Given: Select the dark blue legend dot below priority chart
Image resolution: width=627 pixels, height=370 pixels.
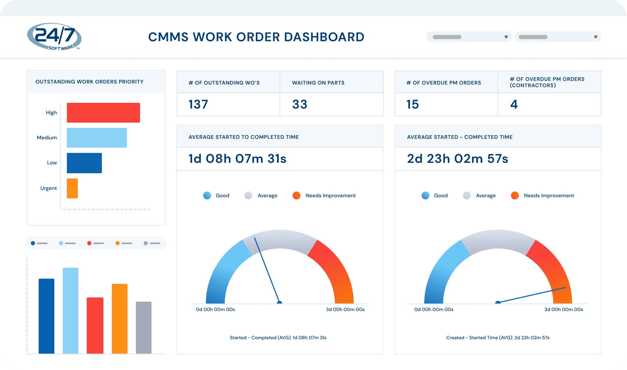Looking at the screenshot, I should (33, 242).
